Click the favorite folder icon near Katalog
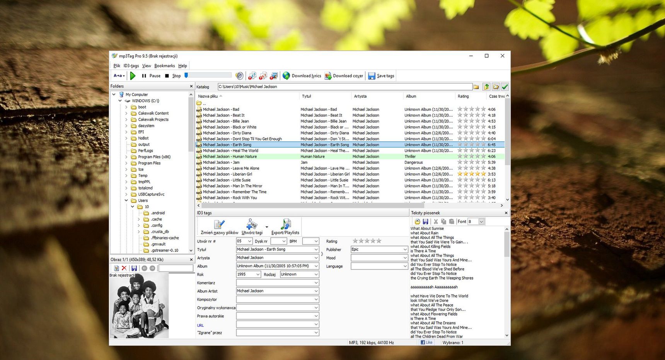 [496, 87]
